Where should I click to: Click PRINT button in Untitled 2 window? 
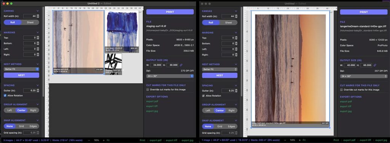click(x=170, y=12)
